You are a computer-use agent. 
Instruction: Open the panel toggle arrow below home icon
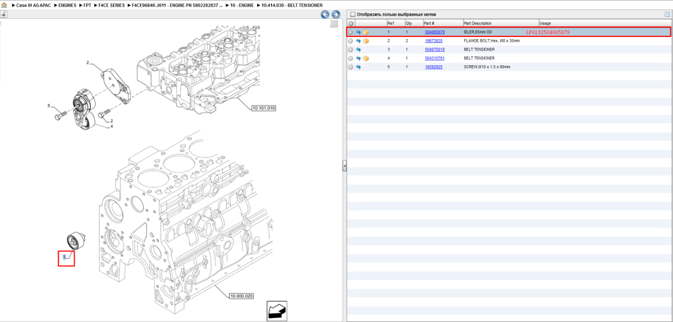(3, 14)
